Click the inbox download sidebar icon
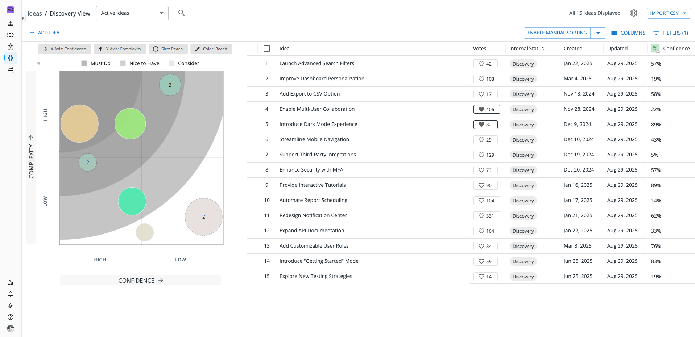Viewport: 695px width, 337px height. point(11,23)
